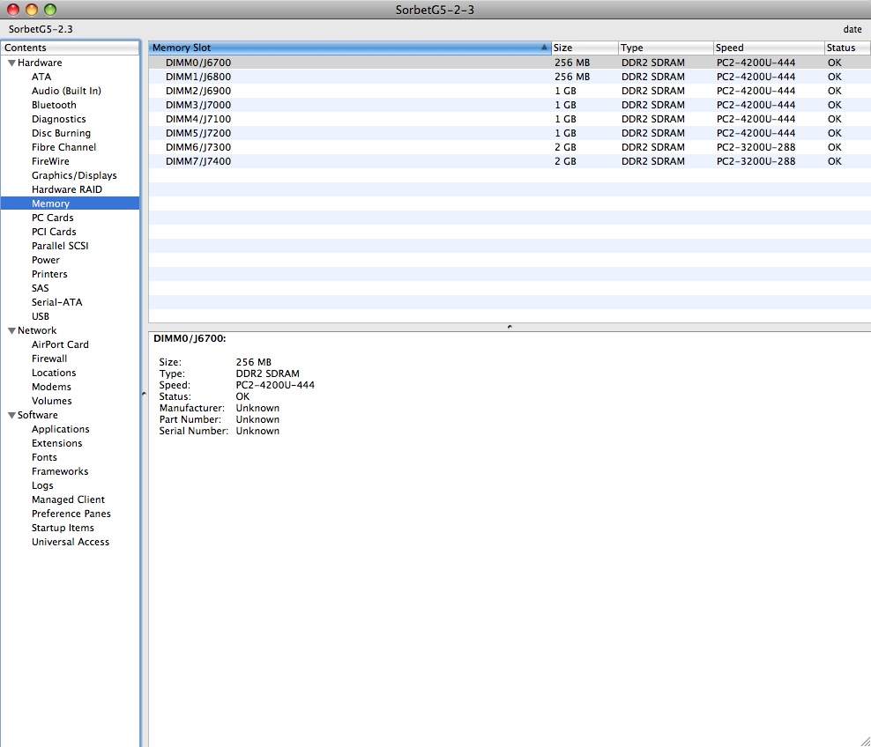Collapse the Hardware section triangle
This screenshot has width=871, height=747.
tap(11, 63)
